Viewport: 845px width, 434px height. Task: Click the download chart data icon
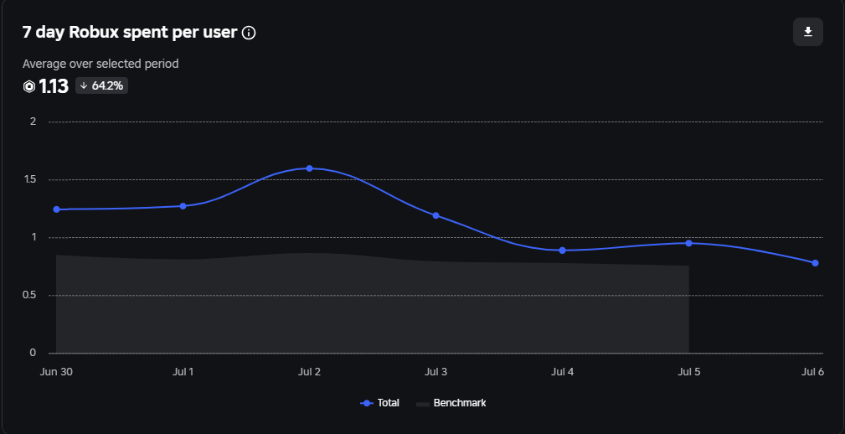coord(808,32)
